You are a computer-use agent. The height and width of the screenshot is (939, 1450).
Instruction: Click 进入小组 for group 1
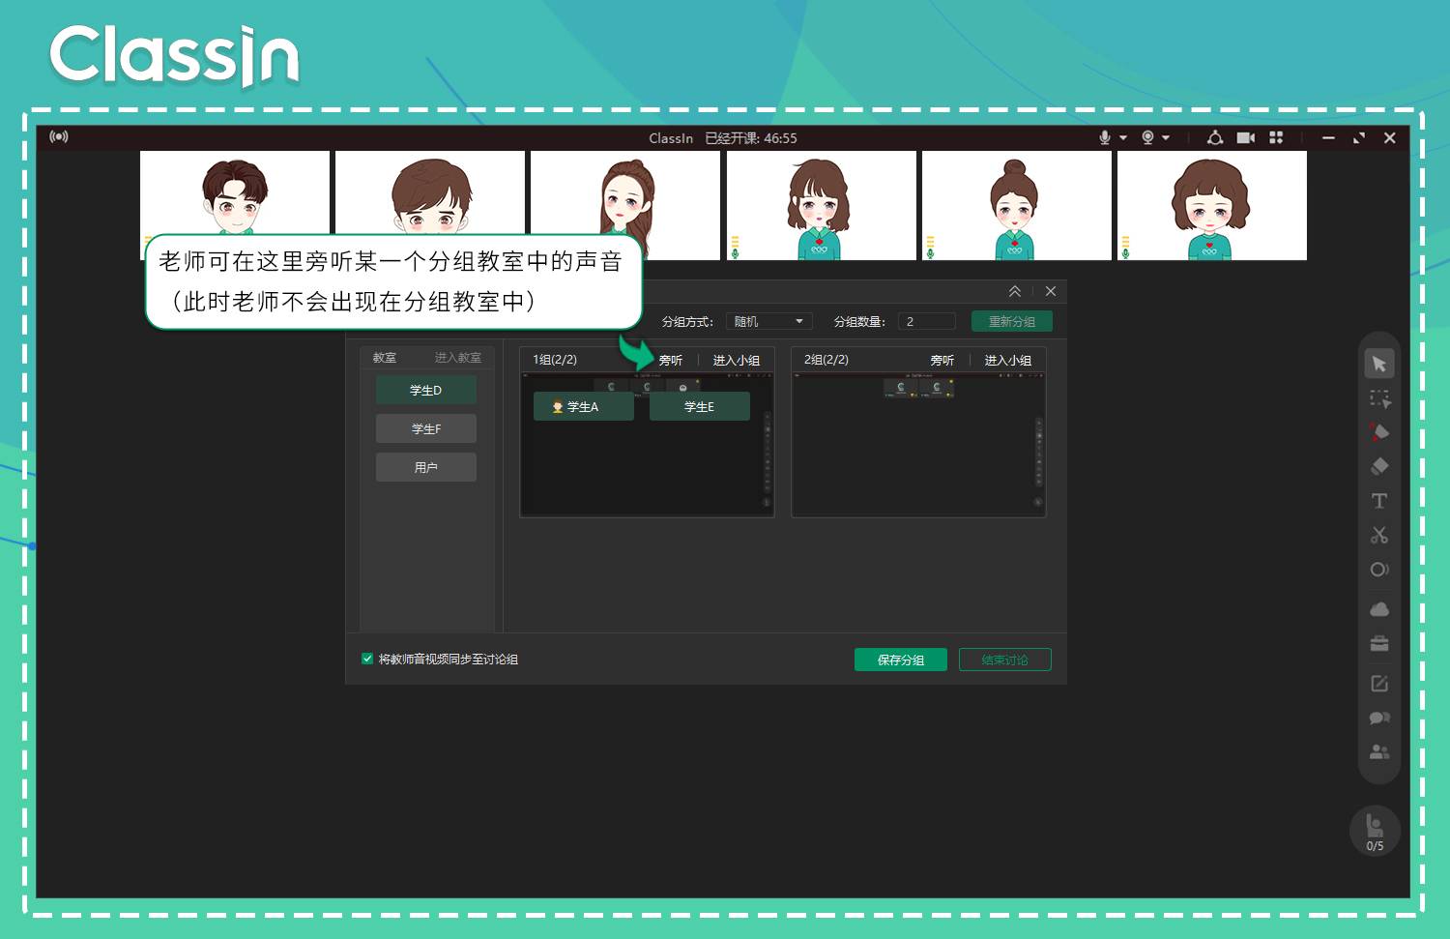pos(737,360)
